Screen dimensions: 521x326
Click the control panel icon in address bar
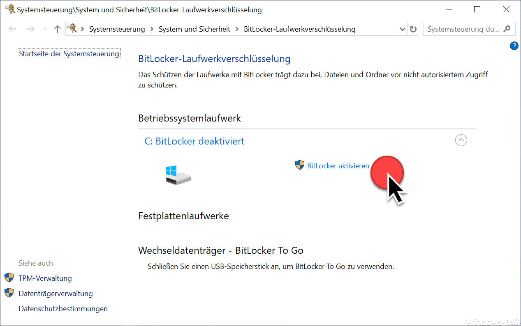click(72, 29)
